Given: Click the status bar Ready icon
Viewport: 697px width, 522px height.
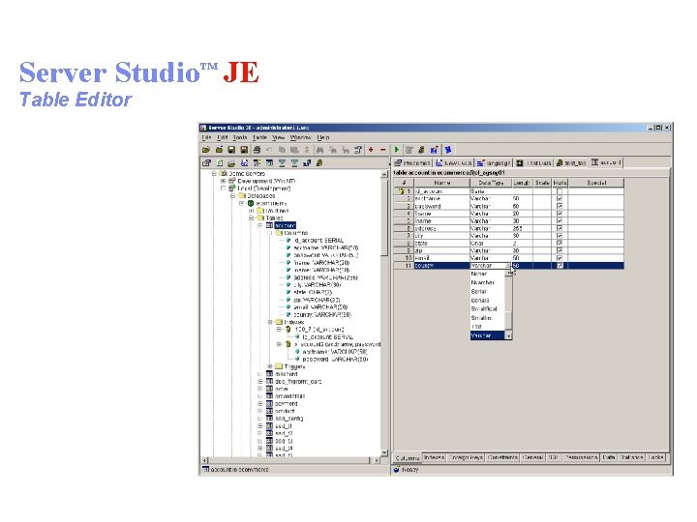Looking at the screenshot, I should 397,470.
